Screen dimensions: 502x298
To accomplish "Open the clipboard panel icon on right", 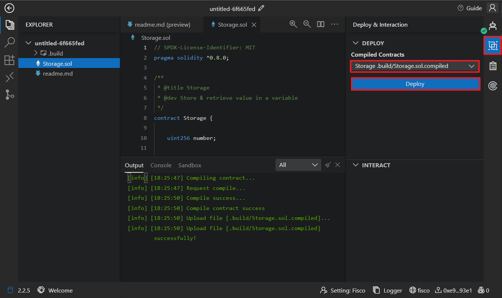I will click(493, 66).
